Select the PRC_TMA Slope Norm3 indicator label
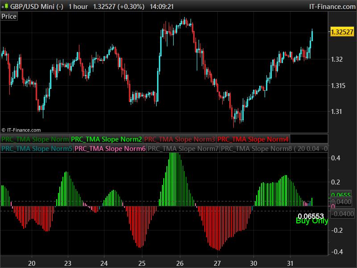The height and width of the screenshot is (268, 357). pos(180,139)
